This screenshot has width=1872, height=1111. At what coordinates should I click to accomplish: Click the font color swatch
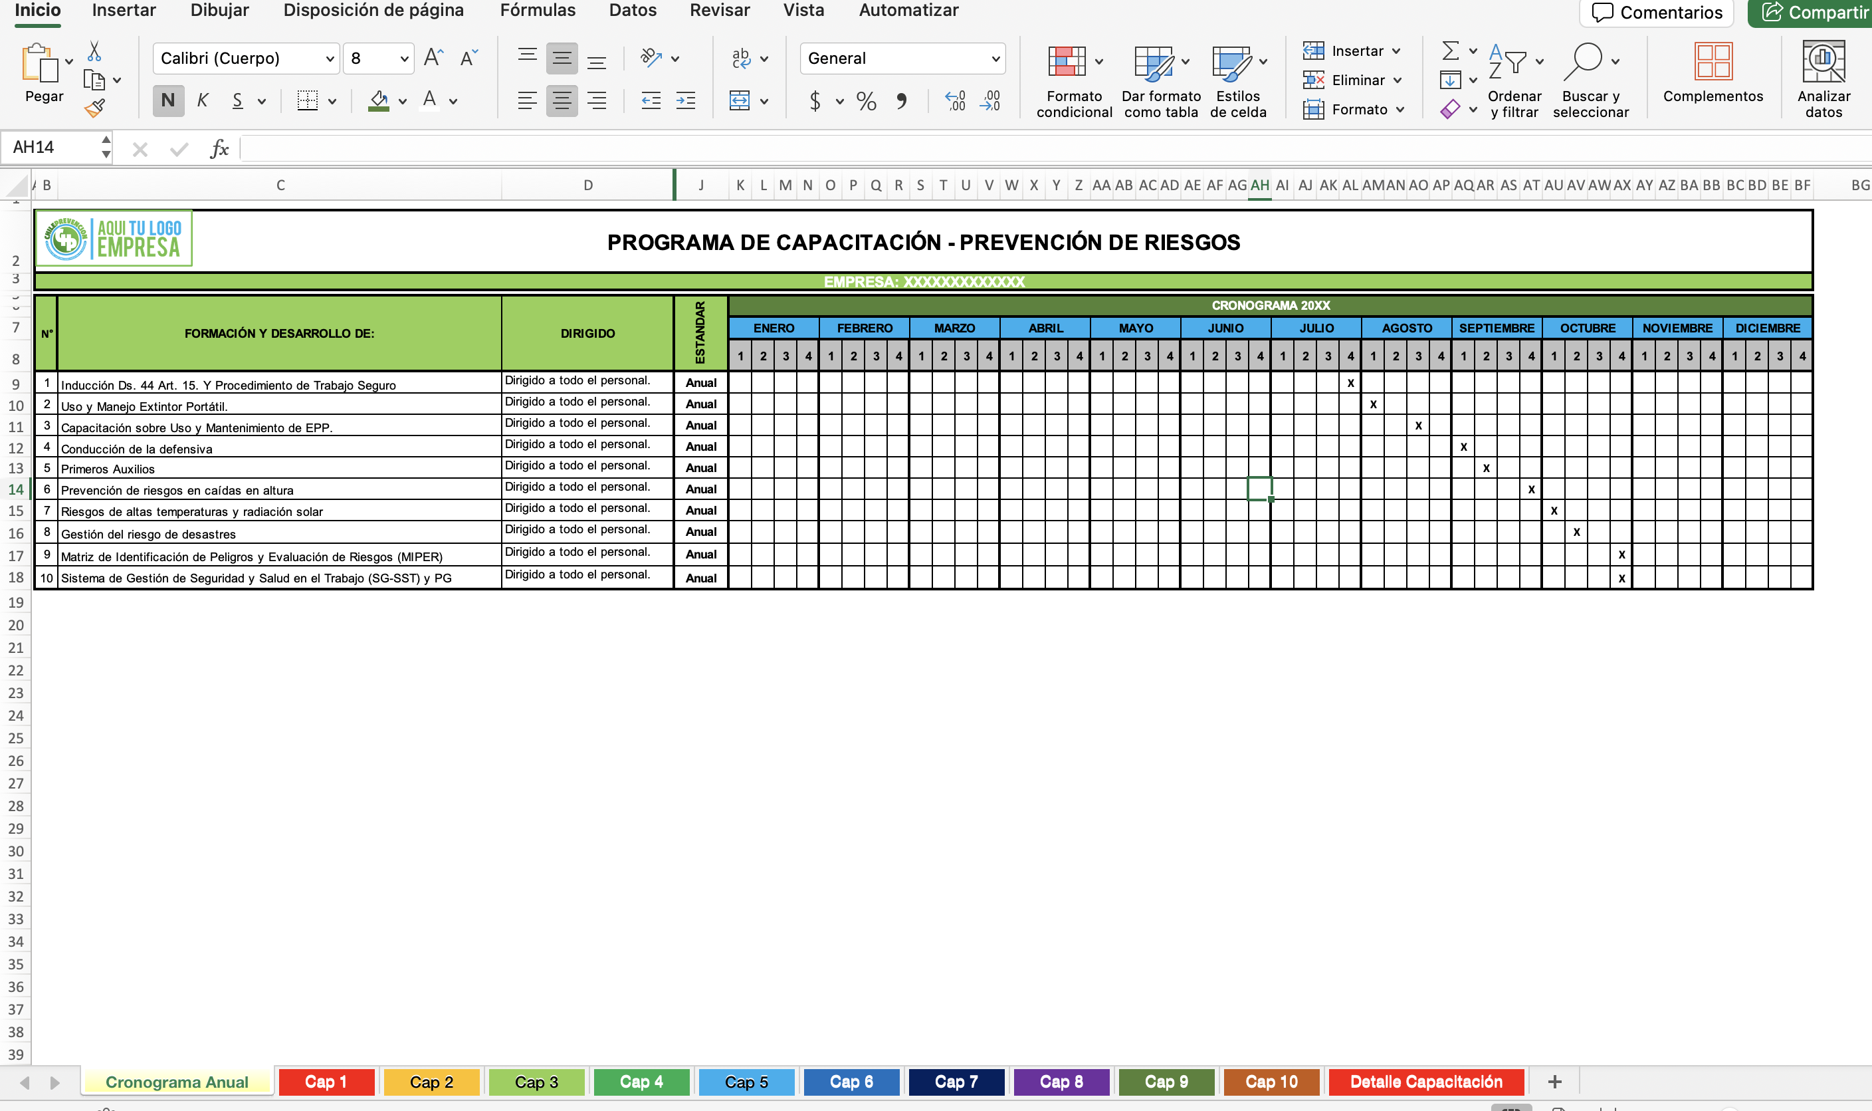(429, 100)
